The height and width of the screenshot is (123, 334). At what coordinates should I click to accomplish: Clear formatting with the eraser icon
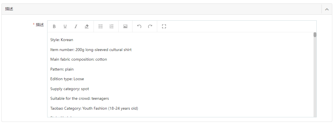[87, 26]
